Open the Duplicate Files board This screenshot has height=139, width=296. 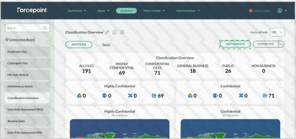[x=27, y=52]
